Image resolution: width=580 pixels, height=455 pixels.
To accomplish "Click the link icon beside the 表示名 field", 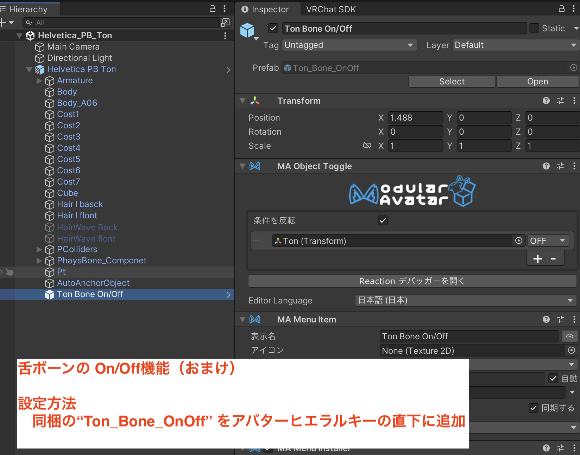I will pyautogui.click(x=569, y=336).
